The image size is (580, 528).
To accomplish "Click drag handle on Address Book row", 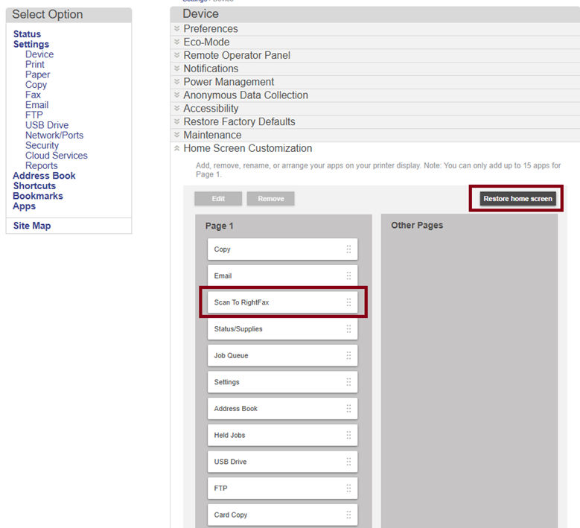I will click(x=348, y=409).
